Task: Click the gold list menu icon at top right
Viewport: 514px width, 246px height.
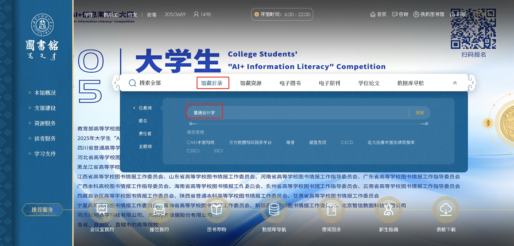Action: 490,14
